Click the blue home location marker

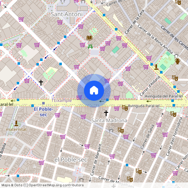(94, 91)
